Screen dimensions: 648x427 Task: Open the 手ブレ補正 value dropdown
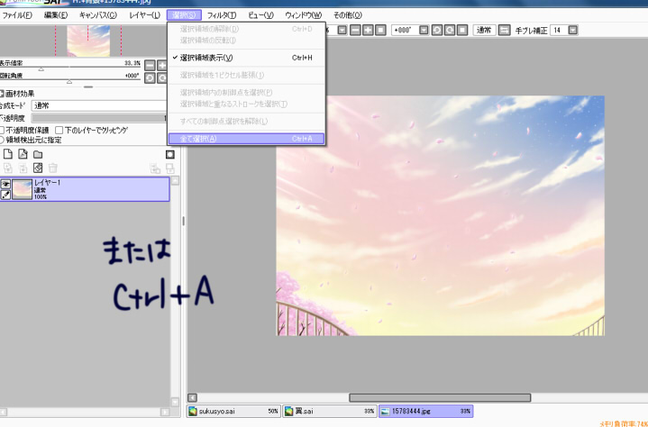(x=573, y=30)
